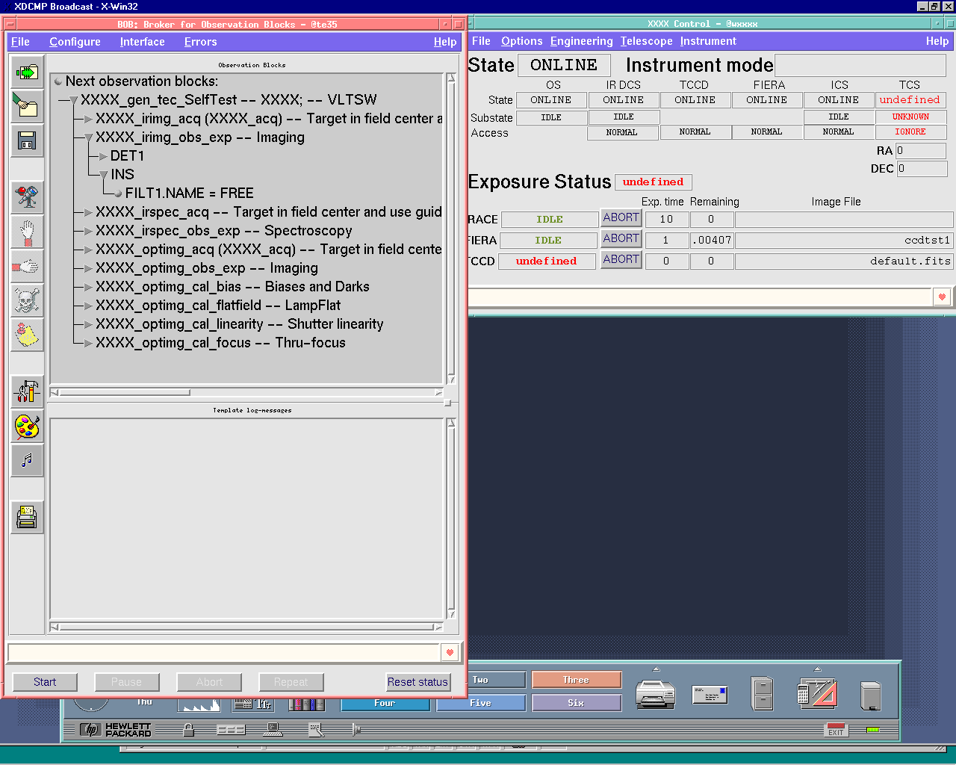Open the arrow above the applications icon
The image size is (956, 765).
[x=817, y=669]
